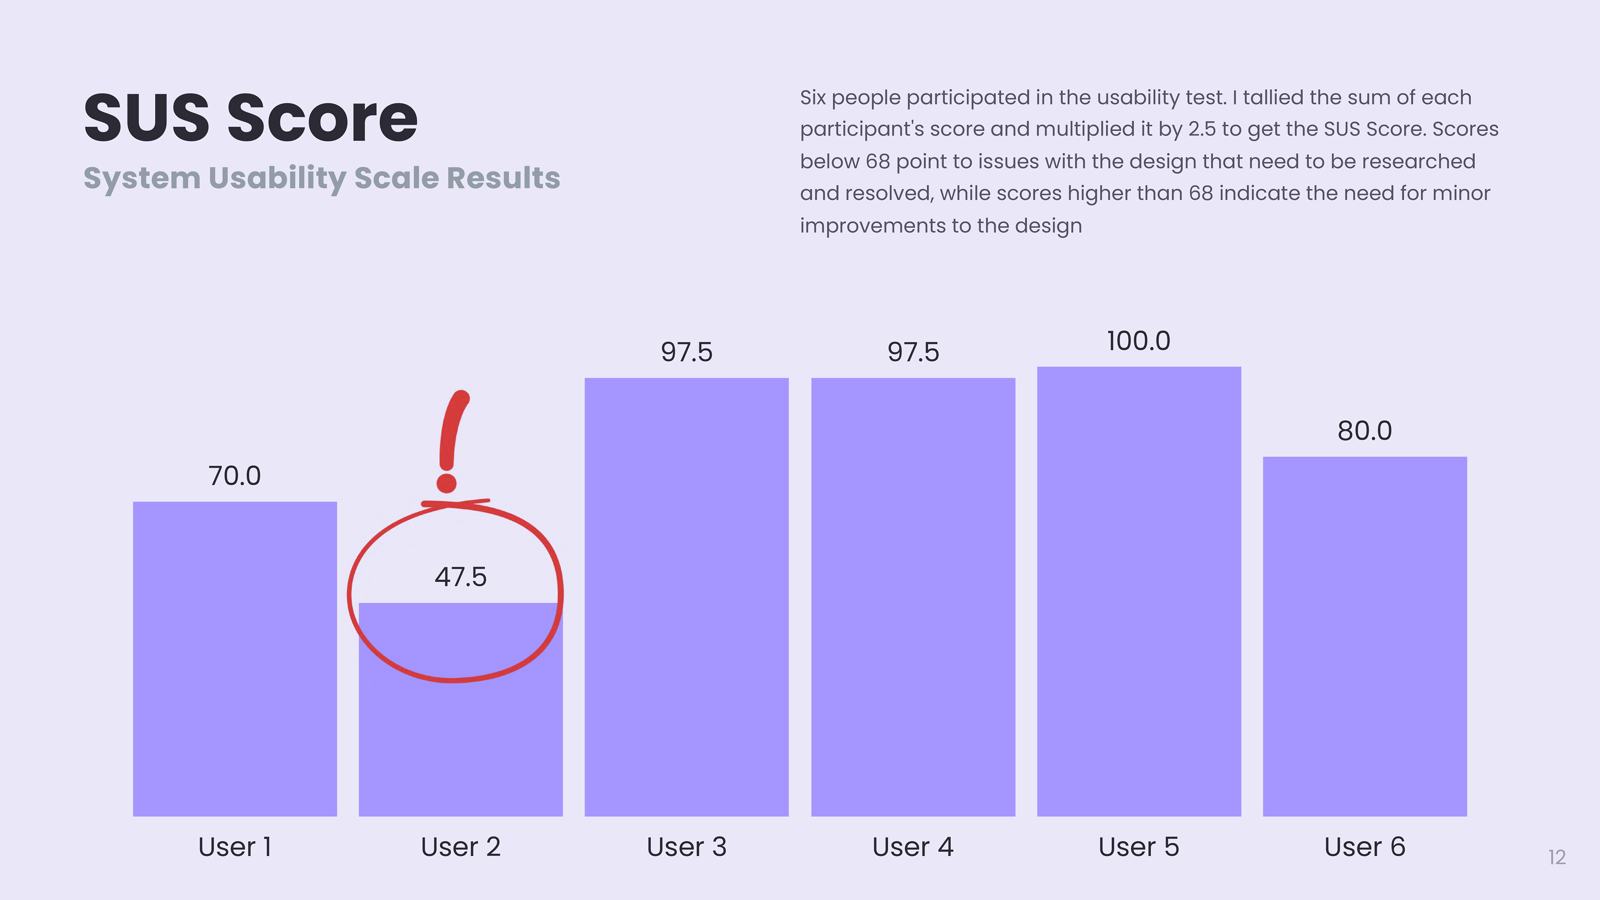Viewport: 1600px width, 900px height.
Task: Click the System Usability Scale Results subtitle
Action: pos(322,177)
